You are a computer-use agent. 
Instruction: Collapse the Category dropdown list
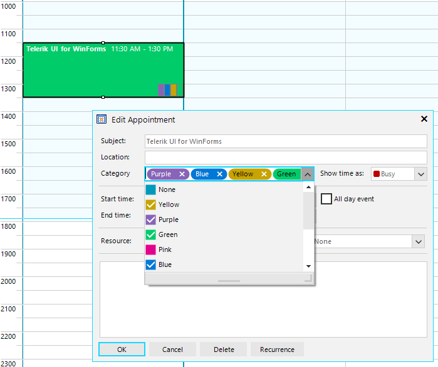click(x=308, y=174)
